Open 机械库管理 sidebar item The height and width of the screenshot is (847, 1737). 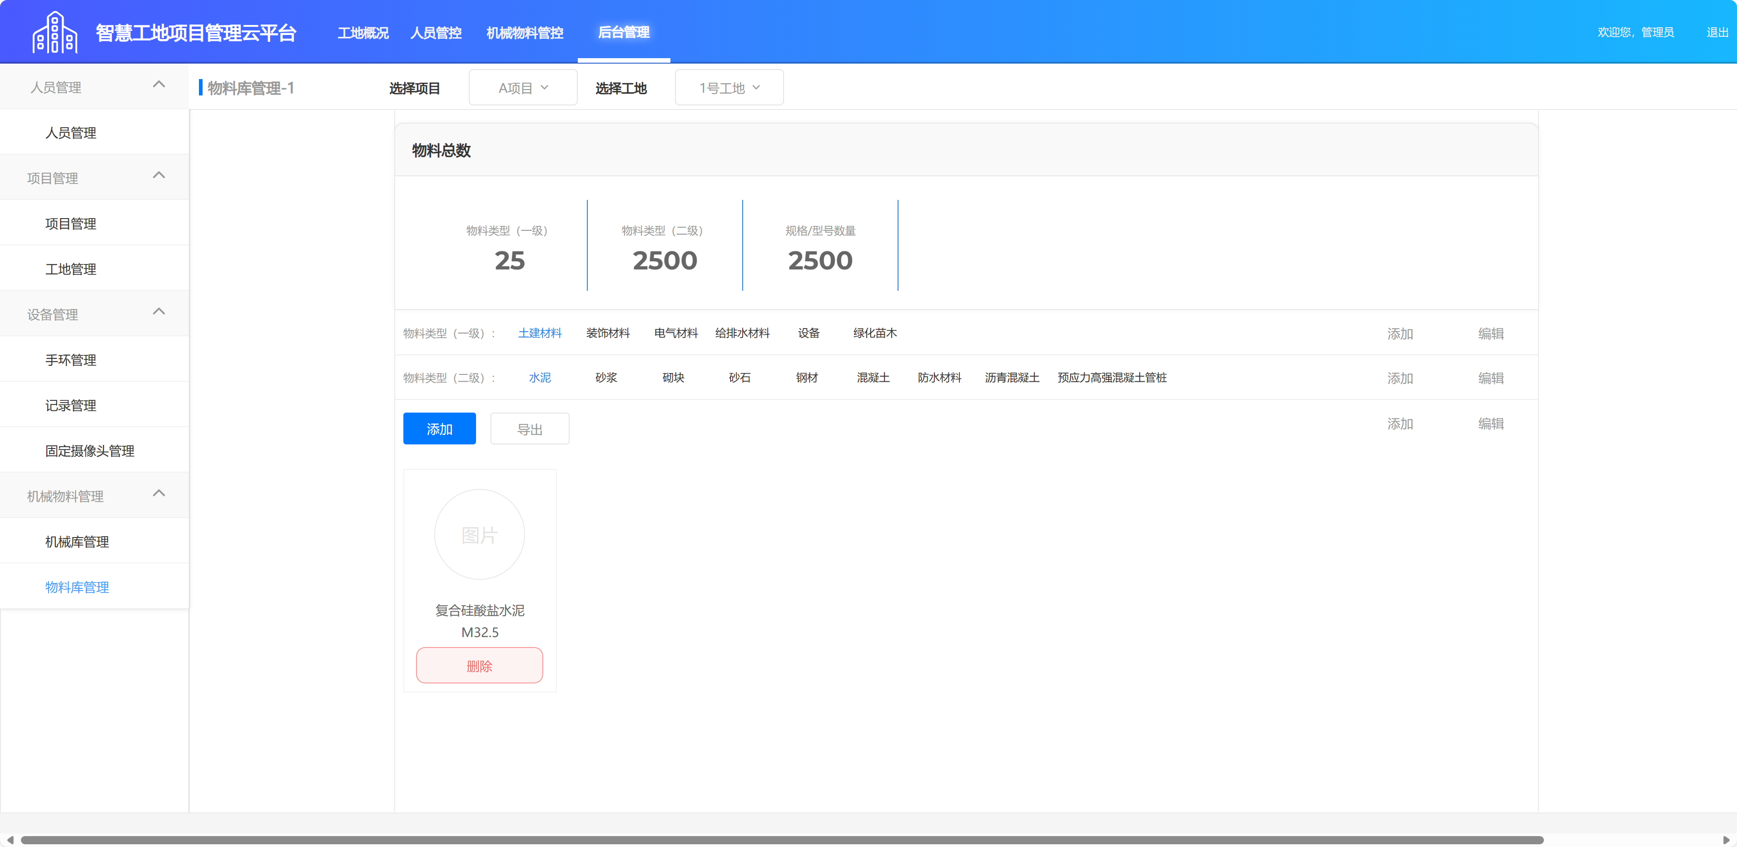coord(94,542)
